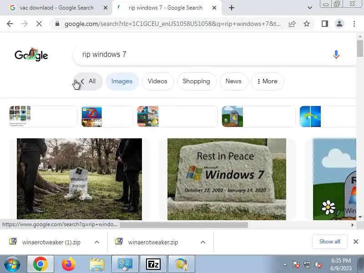This screenshot has width=364, height=273.
Task: Open the Action Center flag icon
Action: [296, 264]
